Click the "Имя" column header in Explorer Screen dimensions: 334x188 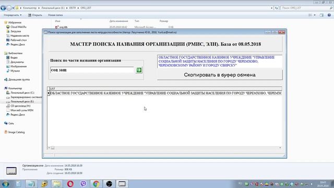point(57,21)
